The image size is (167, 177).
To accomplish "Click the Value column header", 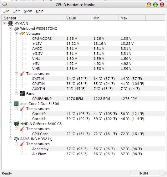I will coord(78,18).
